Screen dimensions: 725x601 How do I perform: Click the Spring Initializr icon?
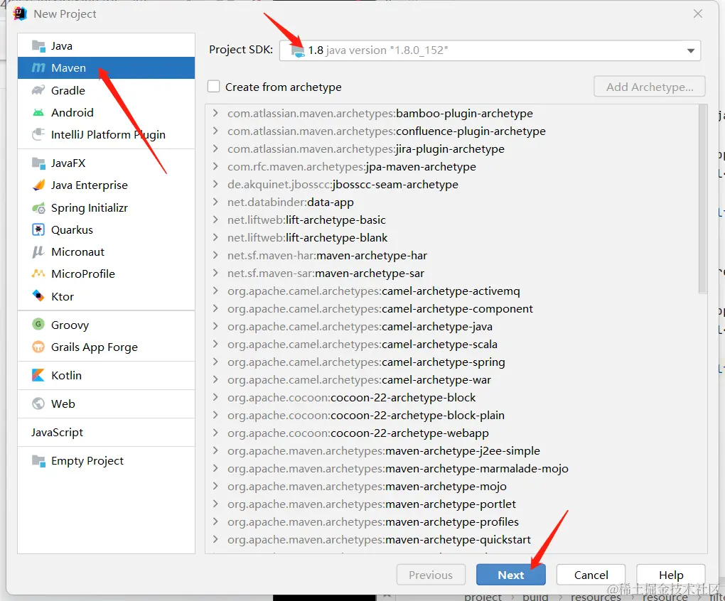[38, 208]
